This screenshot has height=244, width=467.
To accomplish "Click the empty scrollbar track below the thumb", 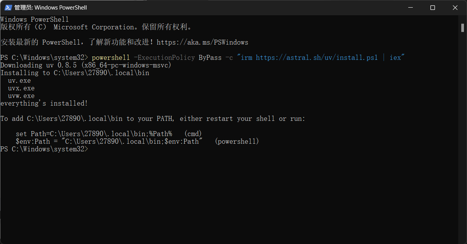I will click(462, 152).
